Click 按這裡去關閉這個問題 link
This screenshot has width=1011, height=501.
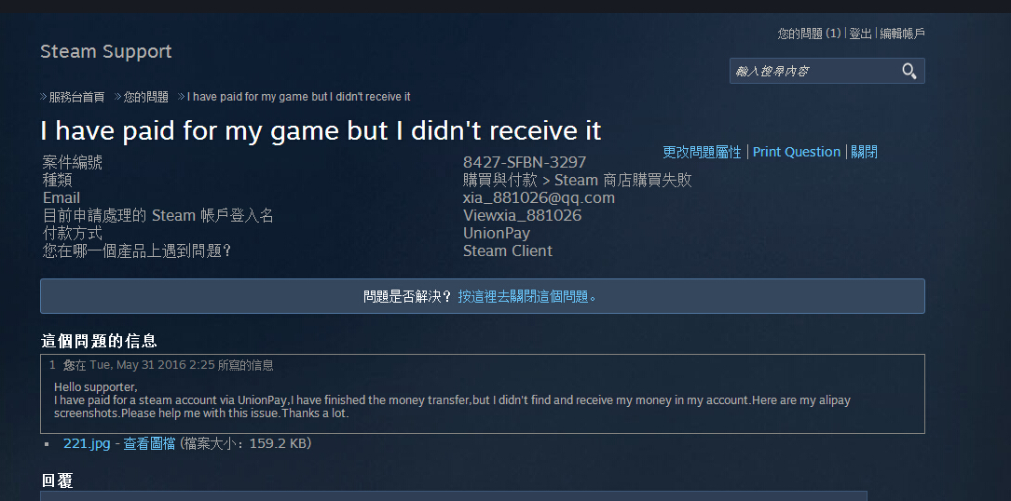523,297
